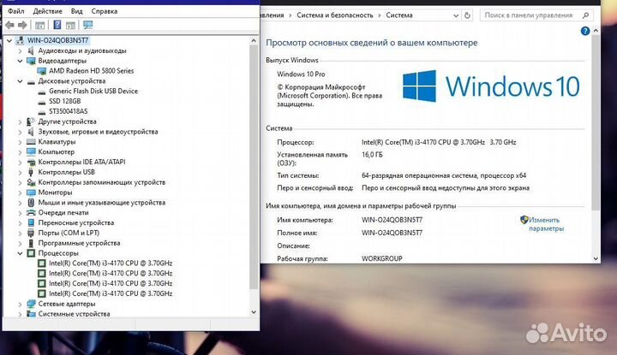The image size is (617, 355).
Task: Click the Порты (COM и LPT) icon
Action: click(31, 233)
